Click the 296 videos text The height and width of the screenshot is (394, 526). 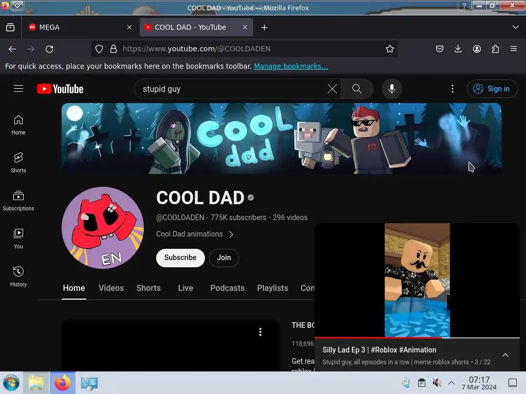click(x=290, y=218)
